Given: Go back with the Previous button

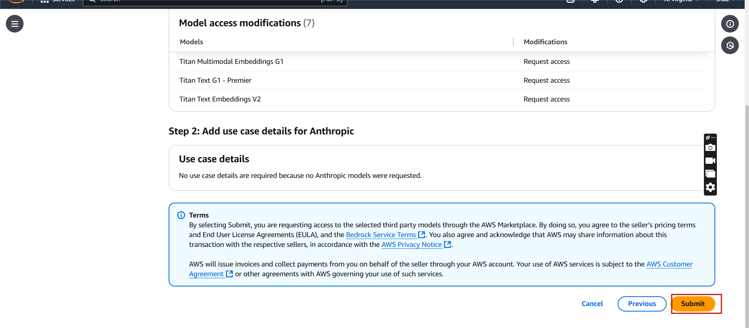Looking at the screenshot, I should 642,304.
